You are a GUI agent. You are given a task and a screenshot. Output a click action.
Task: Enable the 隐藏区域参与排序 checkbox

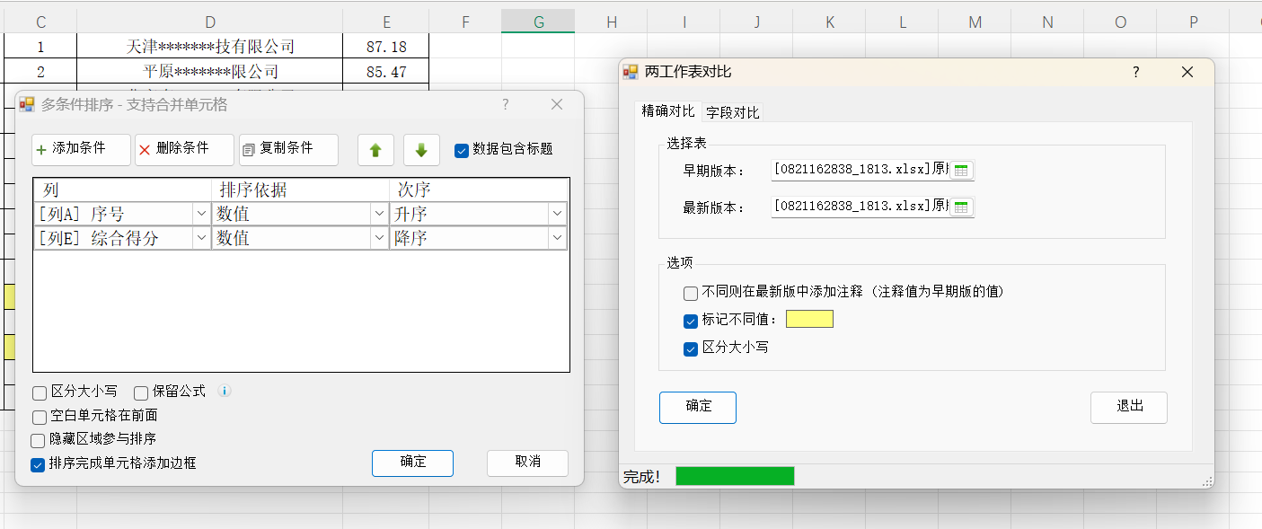[38, 440]
